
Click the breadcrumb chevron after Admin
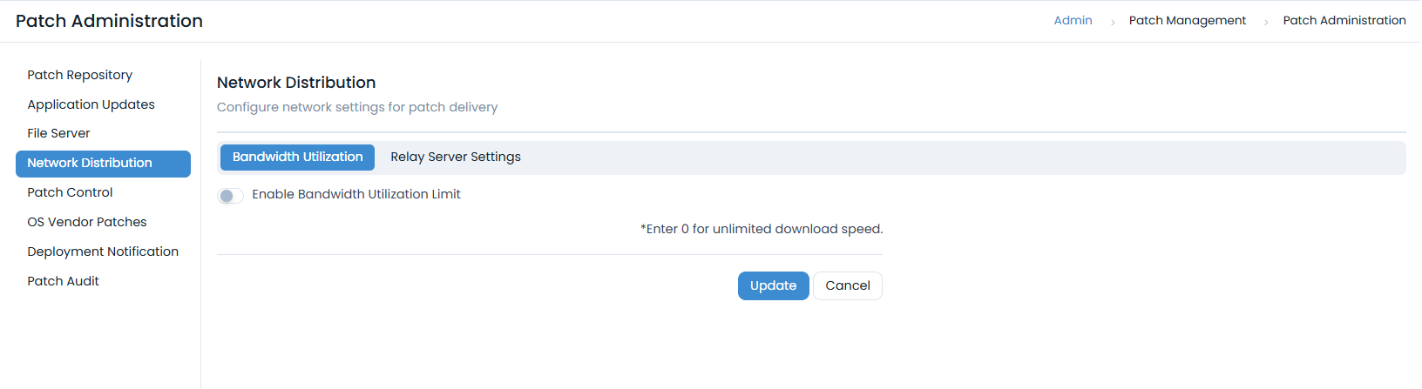click(x=1113, y=22)
